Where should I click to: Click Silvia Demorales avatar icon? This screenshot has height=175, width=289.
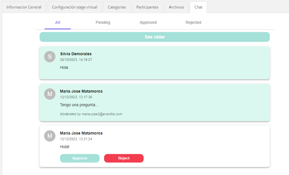[50, 57]
